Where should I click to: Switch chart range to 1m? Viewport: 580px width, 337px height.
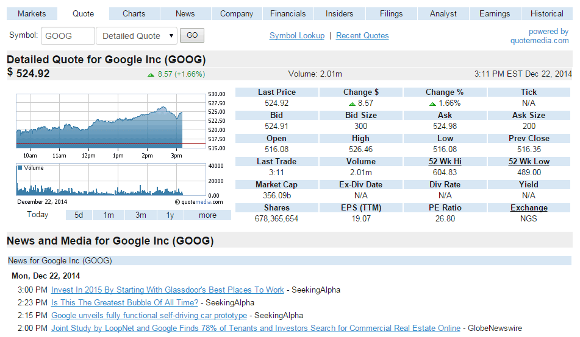pyautogui.click(x=109, y=215)
